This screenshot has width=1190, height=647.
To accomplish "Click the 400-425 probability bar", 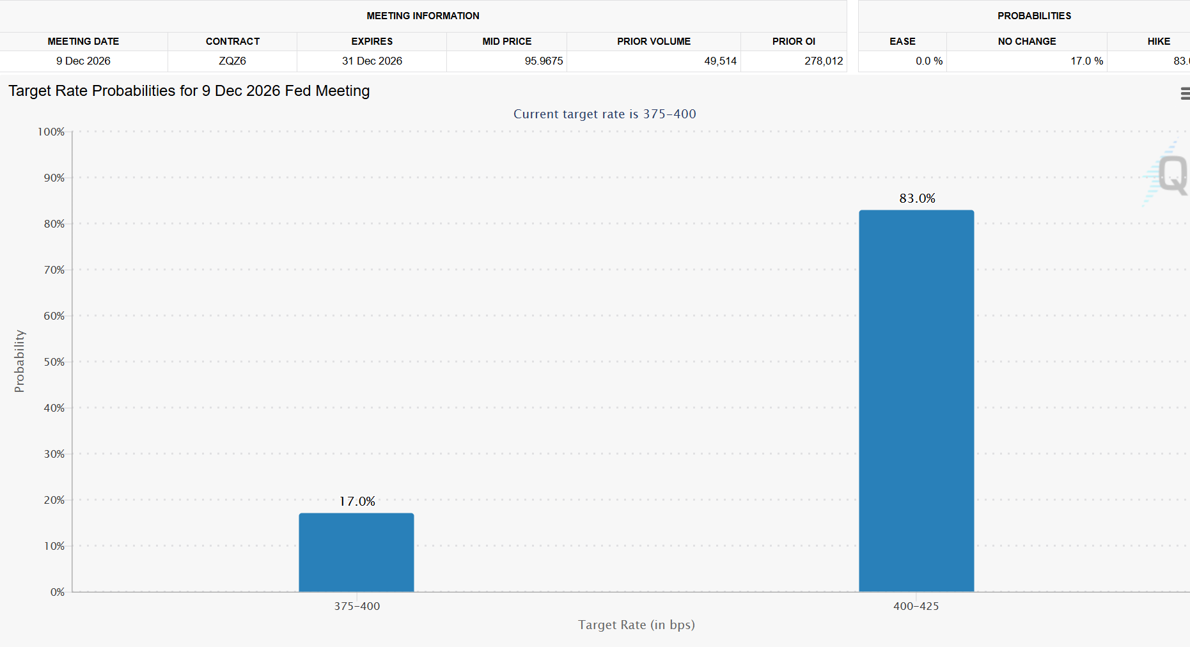I will pos(916,401).
